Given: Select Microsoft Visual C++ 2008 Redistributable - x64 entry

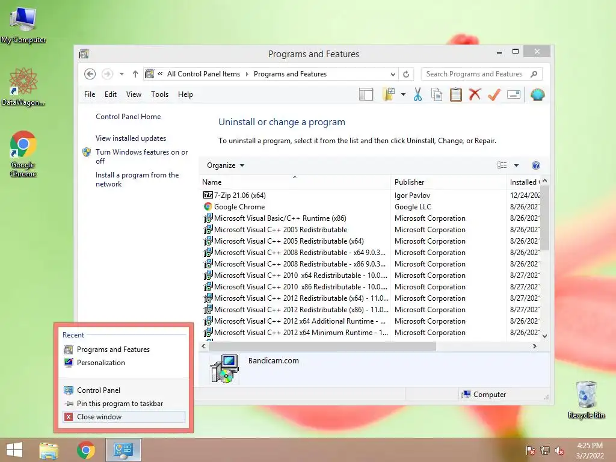Looking at the screenshot, I should [x=300, y=252].
